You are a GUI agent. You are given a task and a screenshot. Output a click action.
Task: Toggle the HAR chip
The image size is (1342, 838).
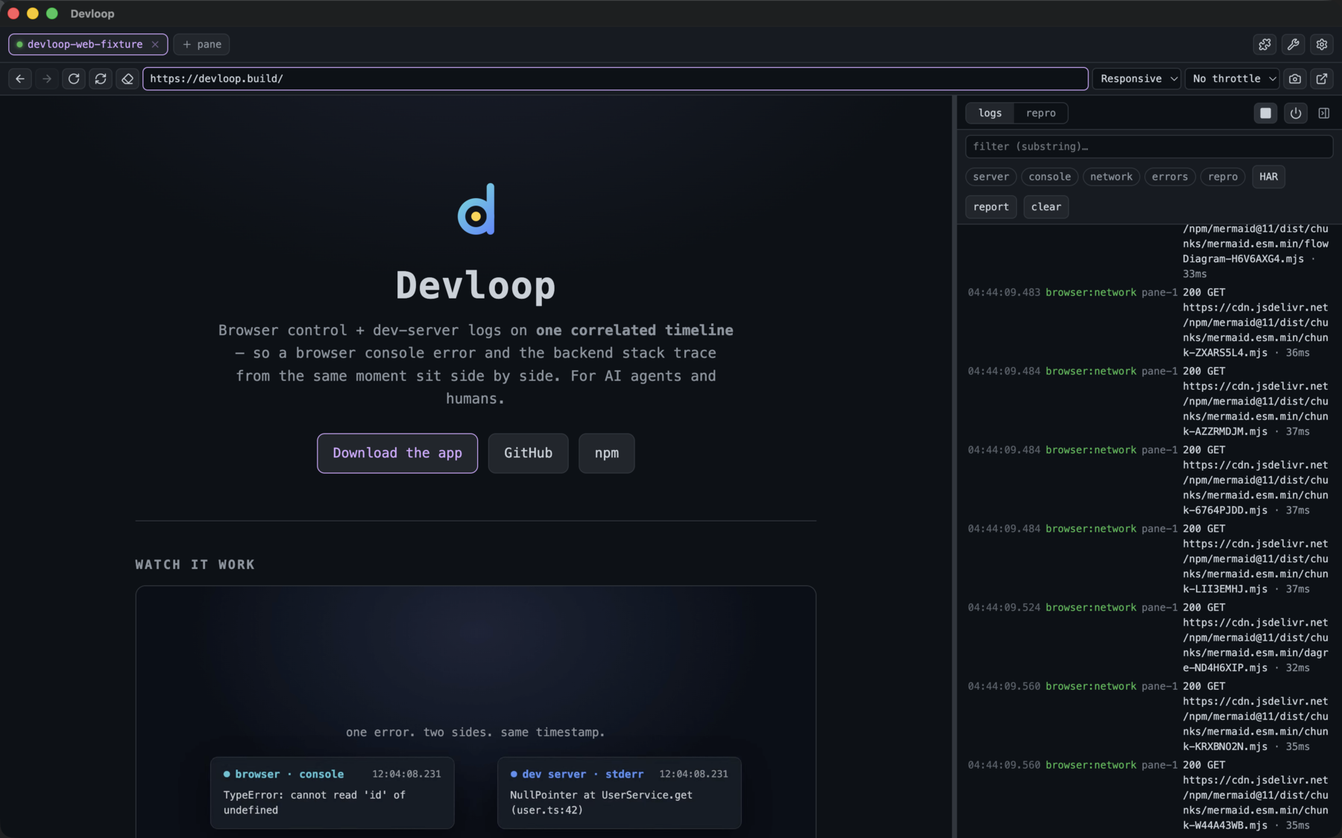point(1268,177)
